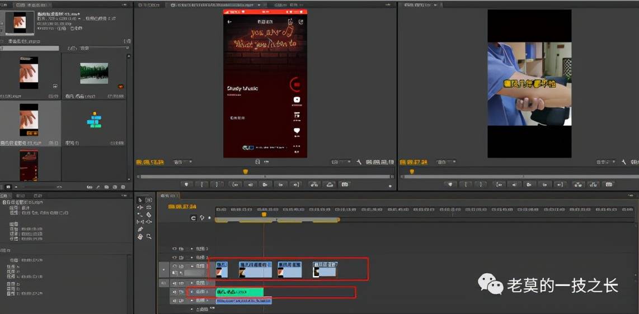
Task: Expand the topmost video track
Action: pyautogui.click(x=191, y=249)
